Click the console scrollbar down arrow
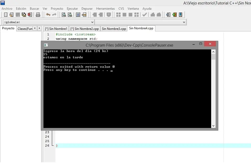The image size is (251, 163). (x=213, y=126)
